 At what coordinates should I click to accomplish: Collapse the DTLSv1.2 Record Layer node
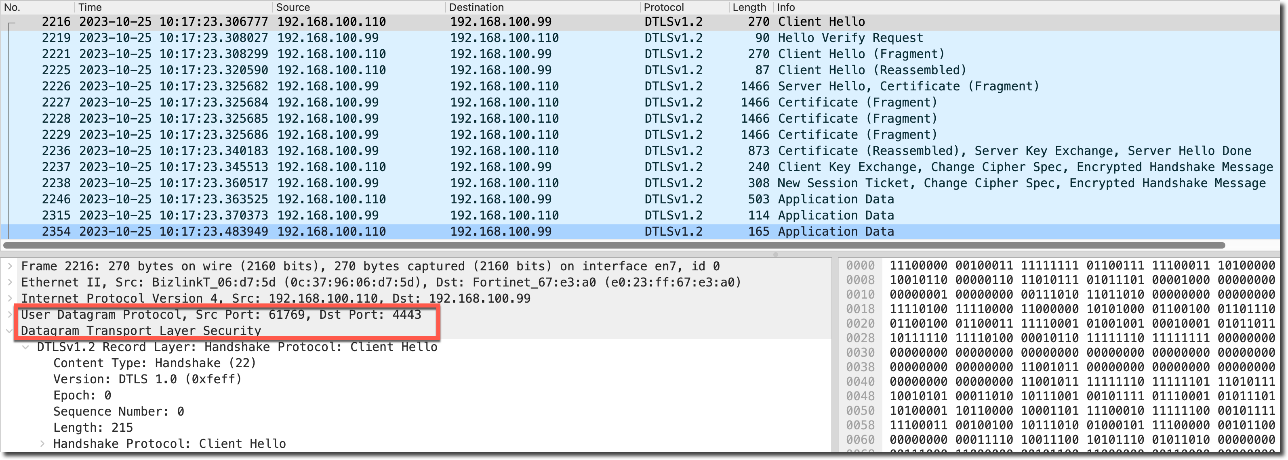26,347
